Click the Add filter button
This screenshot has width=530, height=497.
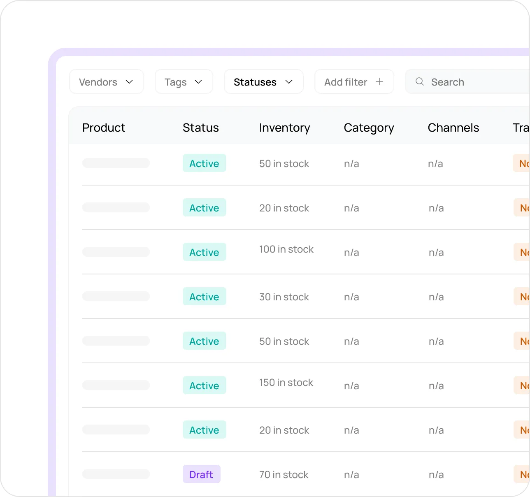coord(354,82)
